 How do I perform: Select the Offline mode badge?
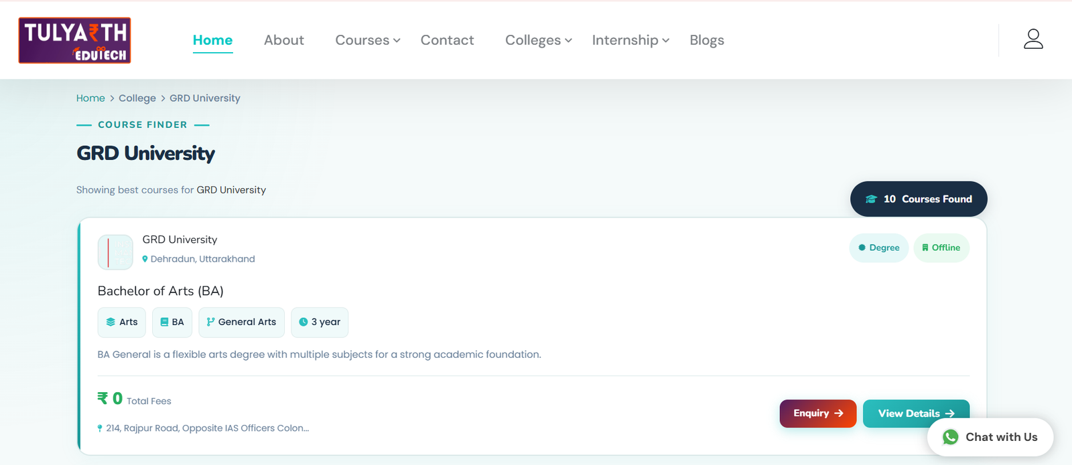[x=941, y=248]
